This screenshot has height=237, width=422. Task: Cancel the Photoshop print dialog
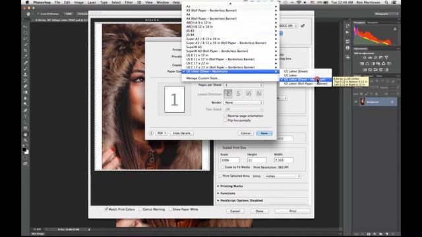pyautogui.click(x=235, y=211)
